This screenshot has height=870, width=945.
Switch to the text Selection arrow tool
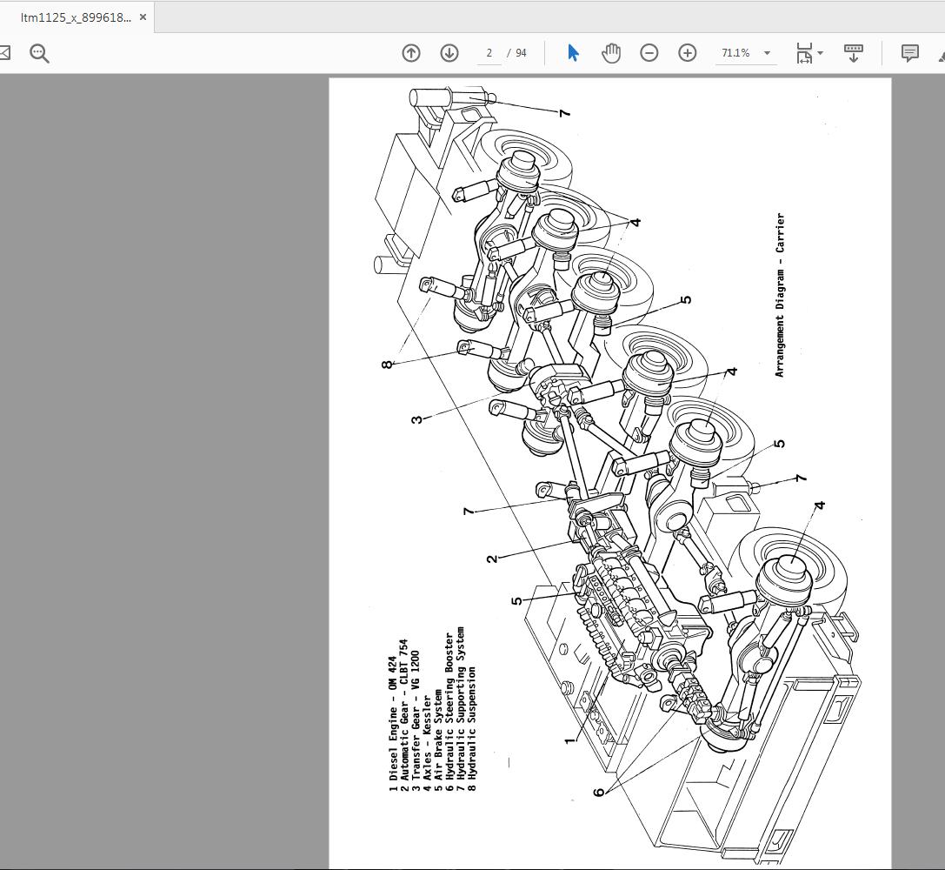pyautogui.click(x=573, y=53)
